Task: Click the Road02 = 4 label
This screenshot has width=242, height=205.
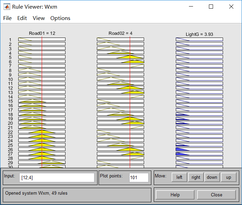Action: click(120, 33)
